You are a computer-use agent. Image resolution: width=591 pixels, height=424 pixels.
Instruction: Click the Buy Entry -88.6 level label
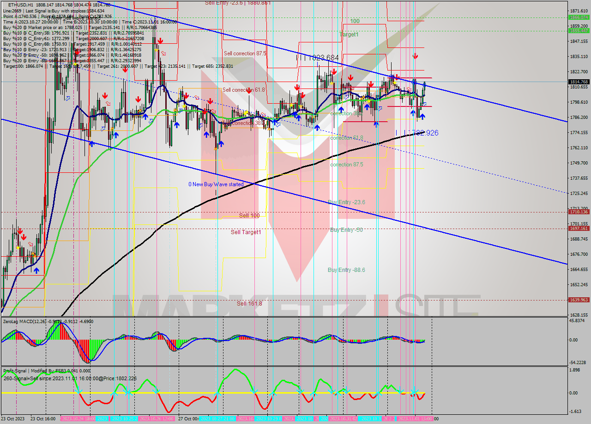coord(346,270)
